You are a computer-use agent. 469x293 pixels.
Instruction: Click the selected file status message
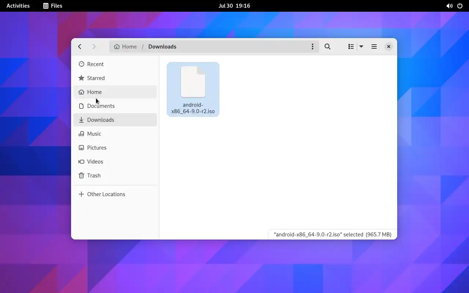click(x=332, y=234)
